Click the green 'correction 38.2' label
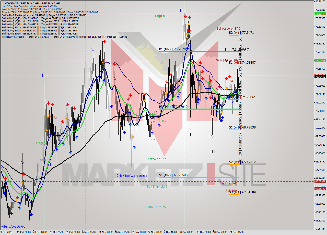Image resolution: width=327 pixels, height=235 pixels. coord(157,121)
